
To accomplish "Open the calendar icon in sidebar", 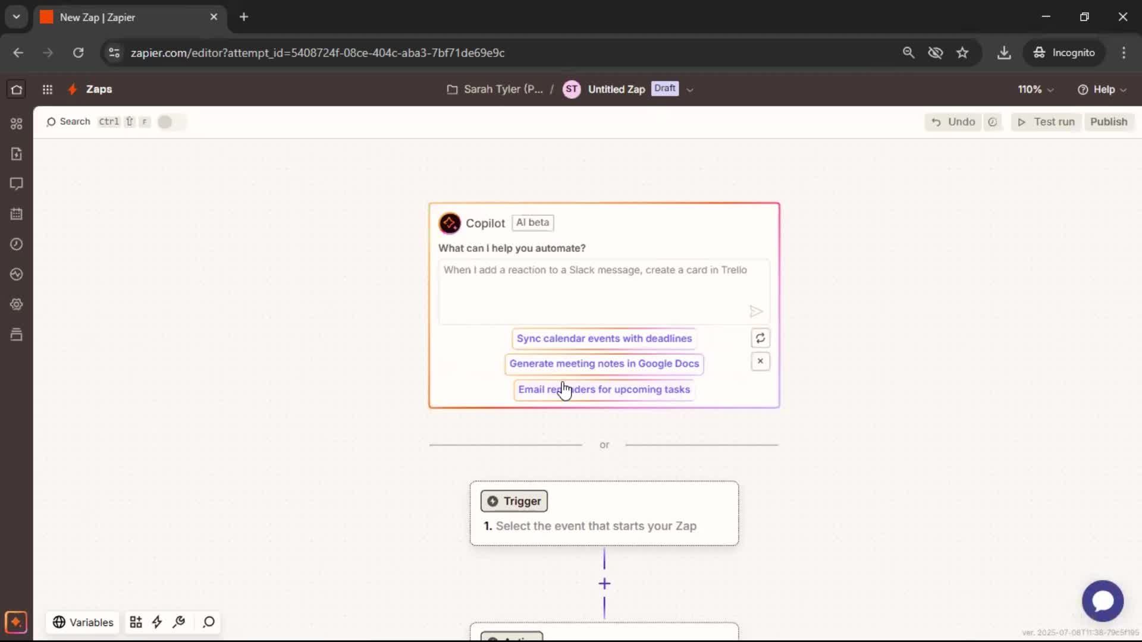I will 16,214.
